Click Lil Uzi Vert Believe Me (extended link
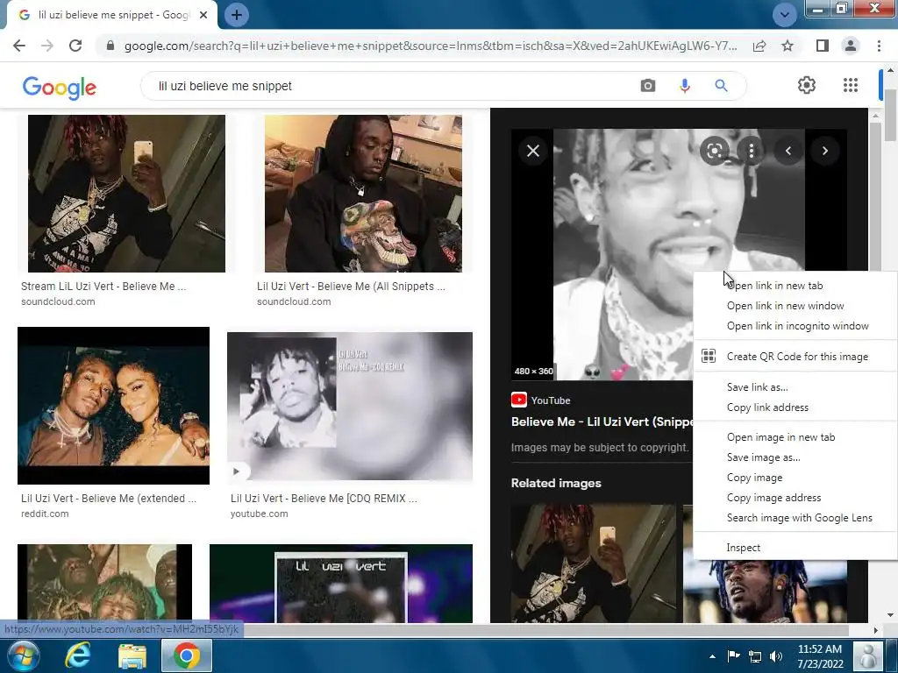The width and height of the screenshot is (898, 673). [x=109, y=499]
